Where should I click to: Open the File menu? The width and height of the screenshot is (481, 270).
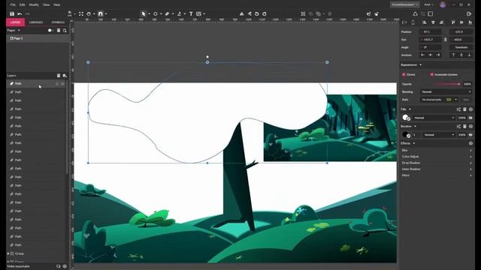[x=13, y=5]
